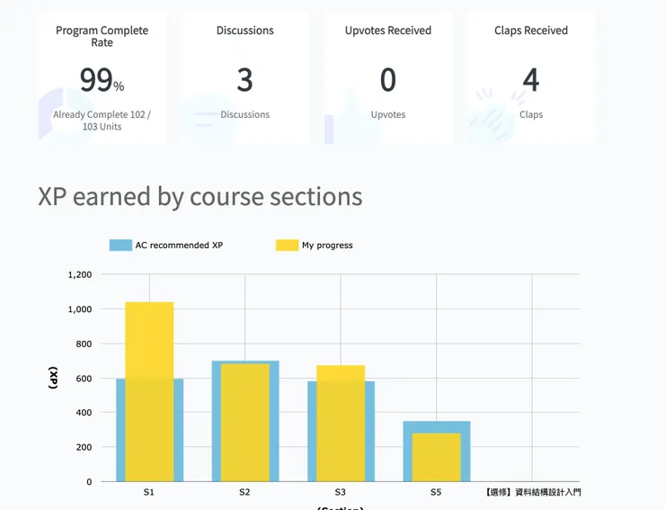Click the 【選修】資料結構設計入門 axis label
Screen dimensions: 665x510
click(x=533, y=492)
